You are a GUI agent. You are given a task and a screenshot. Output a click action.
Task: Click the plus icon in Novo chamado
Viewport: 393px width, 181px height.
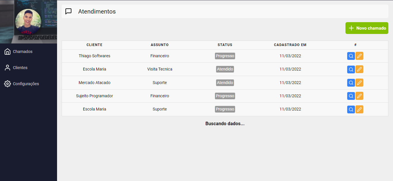[x=351, y=28]
